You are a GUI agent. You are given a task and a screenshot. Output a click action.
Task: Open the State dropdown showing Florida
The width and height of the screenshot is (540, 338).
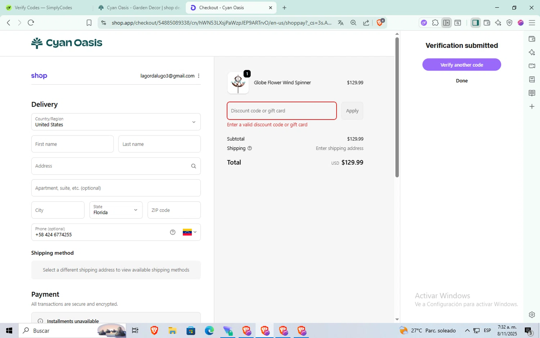[116, 210]
